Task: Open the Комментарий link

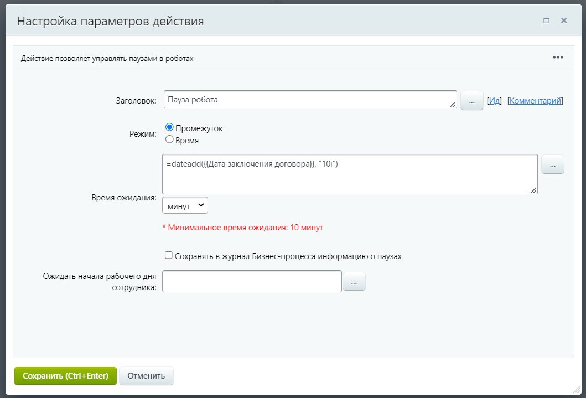Action: 535,101
